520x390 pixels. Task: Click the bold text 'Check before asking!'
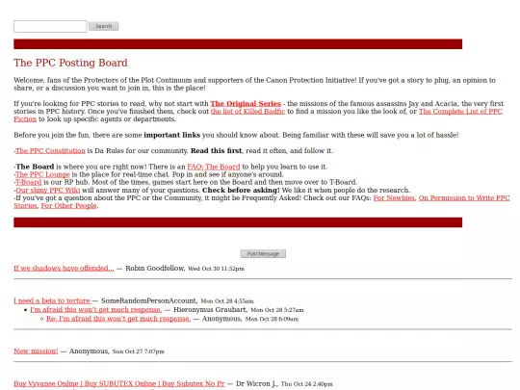241,191
